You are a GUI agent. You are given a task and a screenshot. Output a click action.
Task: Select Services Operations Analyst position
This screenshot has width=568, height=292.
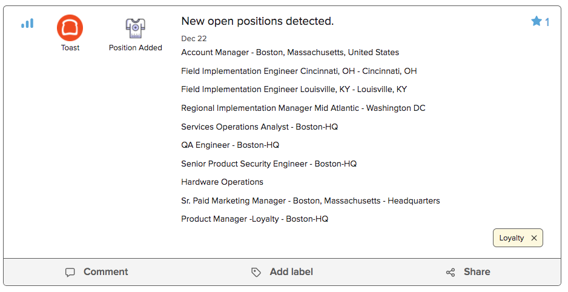point(259,127)
